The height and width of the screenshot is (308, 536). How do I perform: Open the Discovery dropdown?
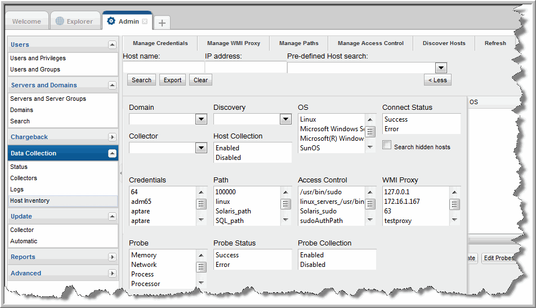click(285, 119)
